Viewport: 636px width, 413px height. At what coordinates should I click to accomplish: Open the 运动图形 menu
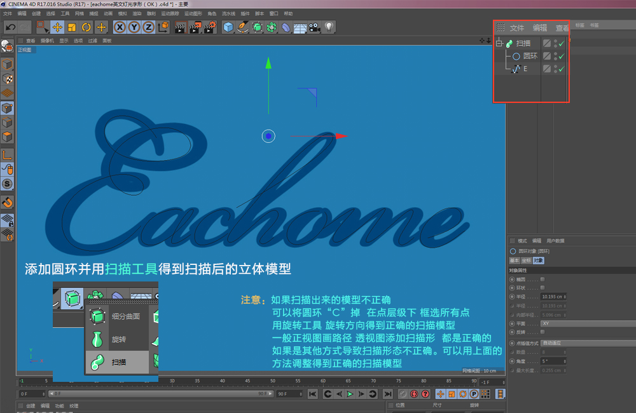point(193,13)
